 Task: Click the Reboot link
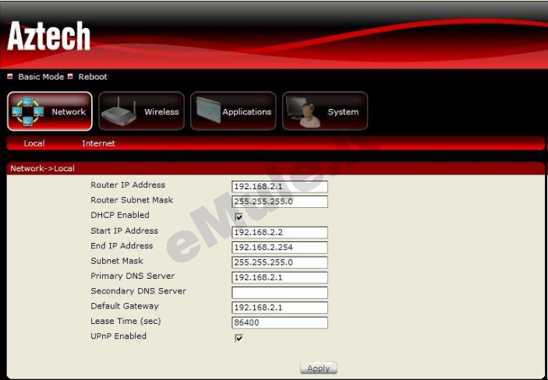(x=93, y=77)
